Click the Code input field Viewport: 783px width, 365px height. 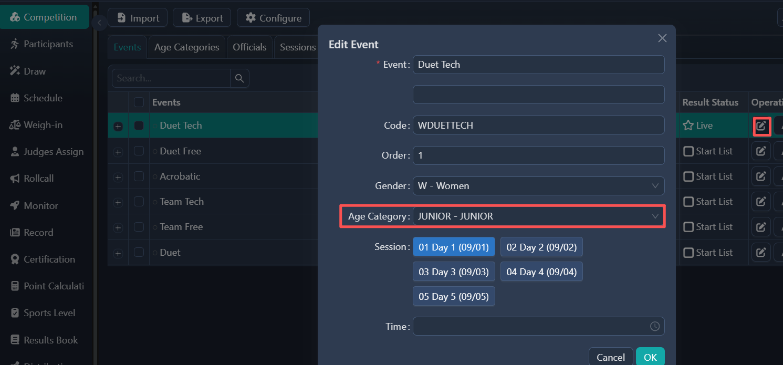tap(538, 126)
